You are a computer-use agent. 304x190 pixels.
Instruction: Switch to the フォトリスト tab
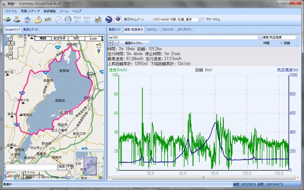pyautogui.click(x=168, y=29)
